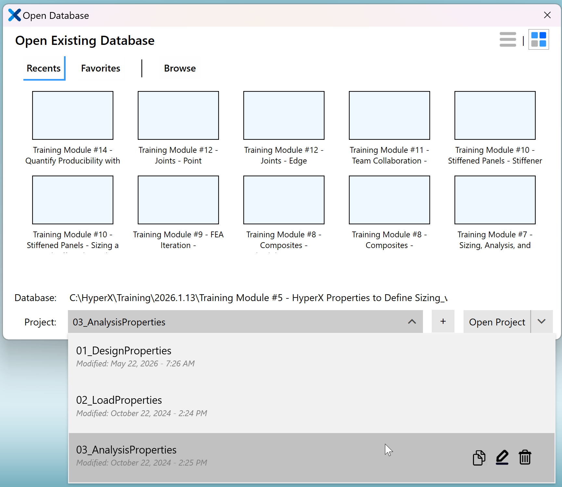Delete the 03_AnalysisProperties project
The height and width of the screenshot is (487, 562).
pos(525,458)
